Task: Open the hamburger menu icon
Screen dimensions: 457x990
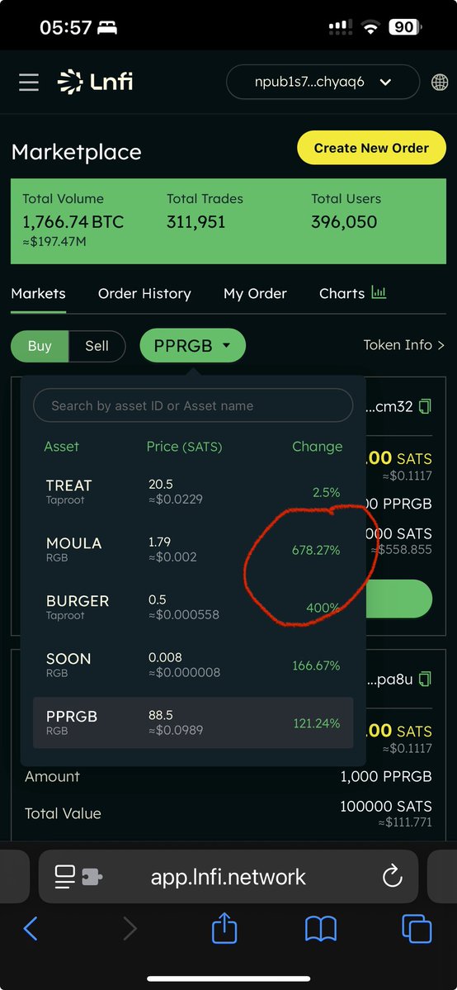Action: click(x=28, y=83)
